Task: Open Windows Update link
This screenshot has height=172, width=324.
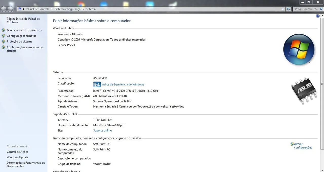Action: (x=17, y=157)
